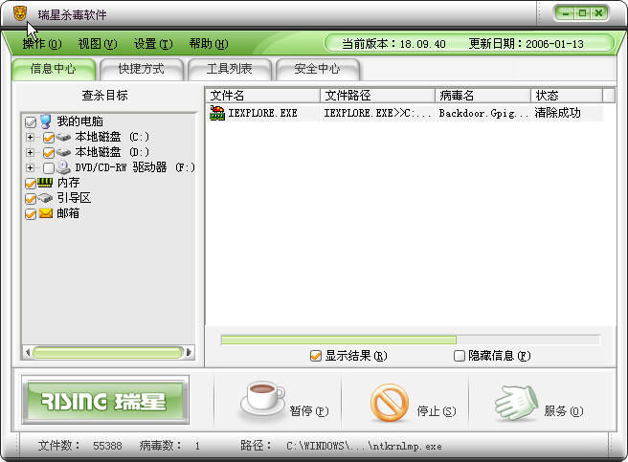Uncheck the memory (内存) checkbox
The height and width of the screenshot is (462, 628).
tap(31, 183)
